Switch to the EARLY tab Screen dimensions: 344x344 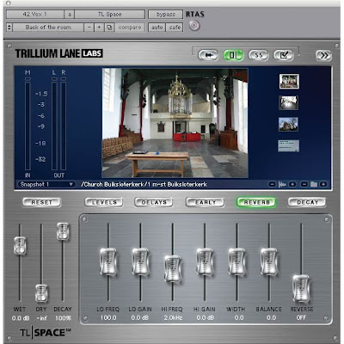[x=206, y=202]
